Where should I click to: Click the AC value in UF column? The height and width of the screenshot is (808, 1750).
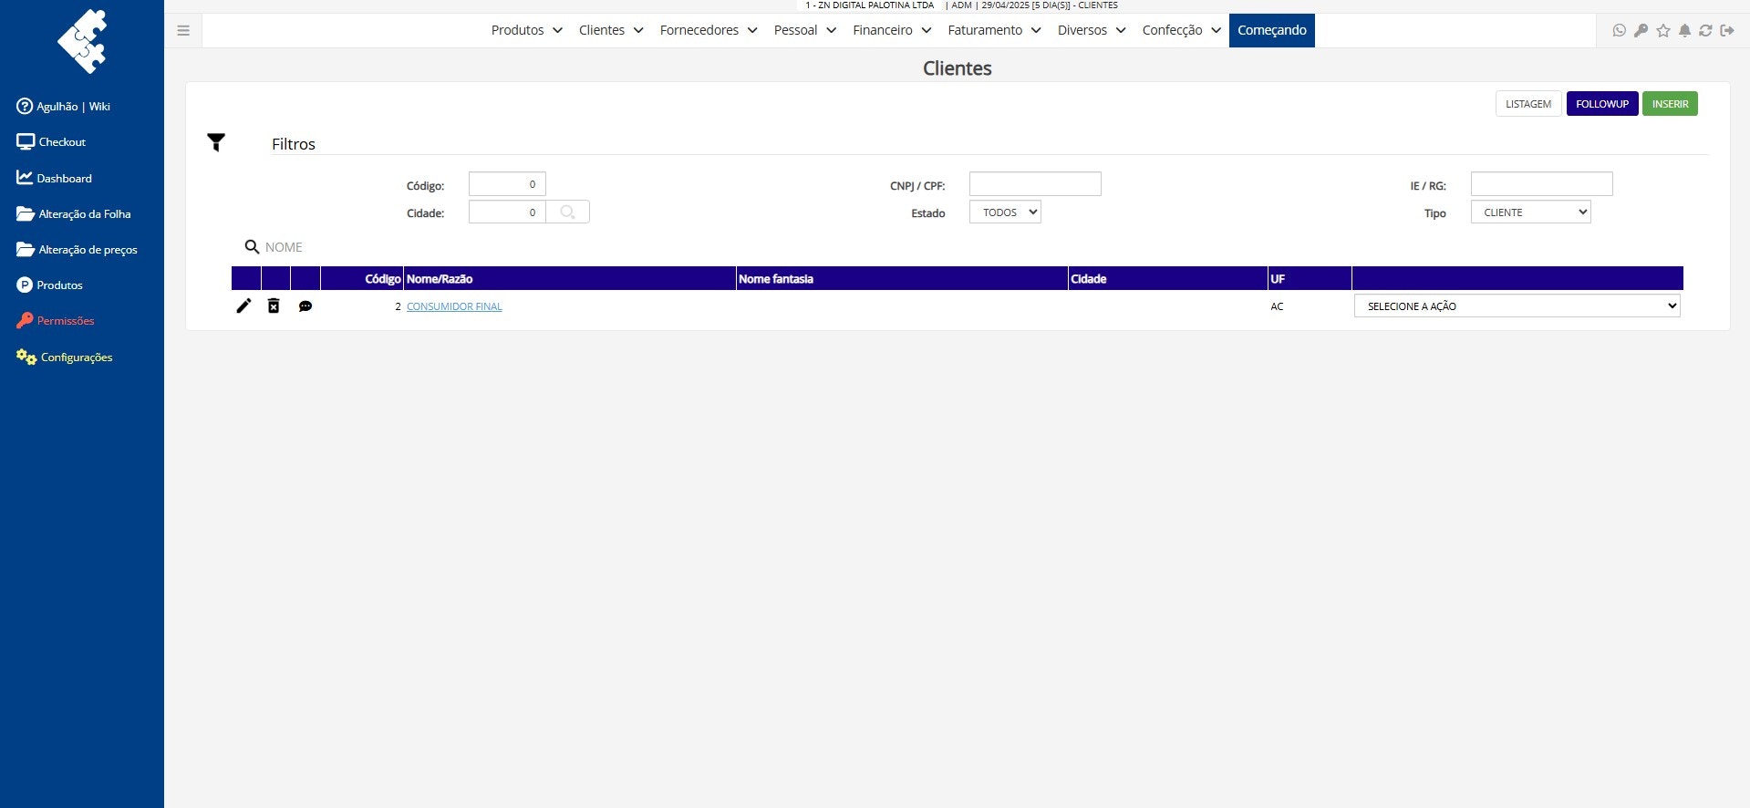[x=1277, y=306]
